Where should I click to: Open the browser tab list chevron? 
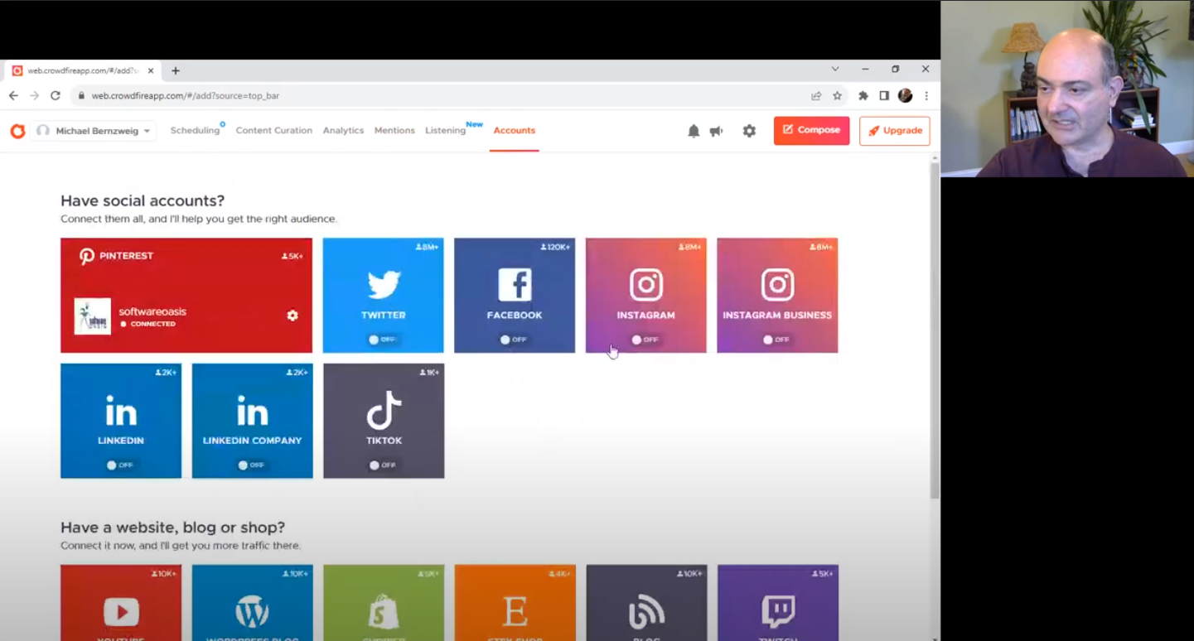click(835, 69)
